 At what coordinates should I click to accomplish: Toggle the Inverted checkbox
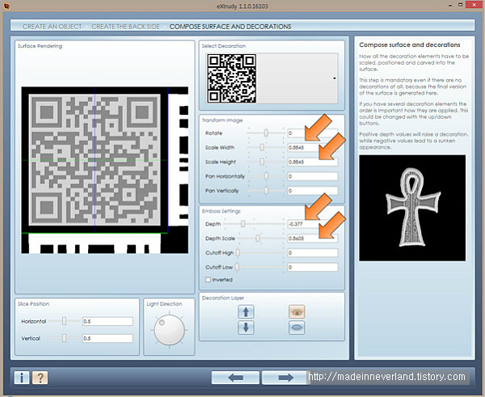pyautogui.click(x=209, y=280)
